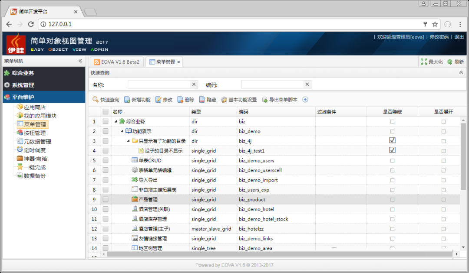Click the 修改 edit toolbar icon
469x273 pixels.
(159, 100)
